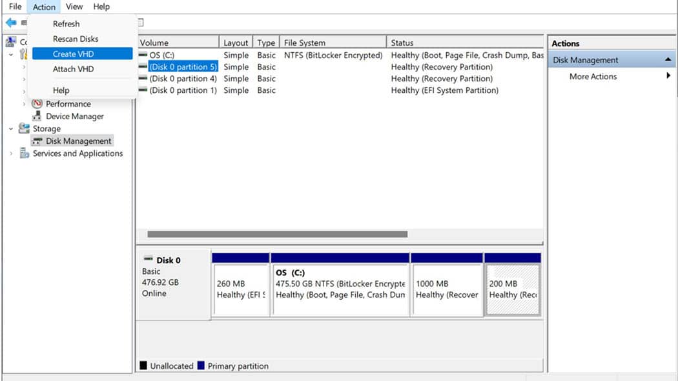Select the 260 MB EFI partition block
678x381 pixels.
coord(241,285)
